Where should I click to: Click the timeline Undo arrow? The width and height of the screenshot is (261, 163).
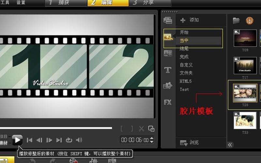coord(32,161)
